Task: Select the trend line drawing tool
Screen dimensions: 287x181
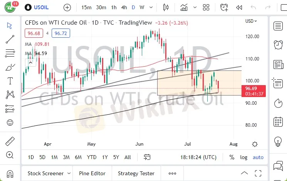Action: click(x=10, y=38)
